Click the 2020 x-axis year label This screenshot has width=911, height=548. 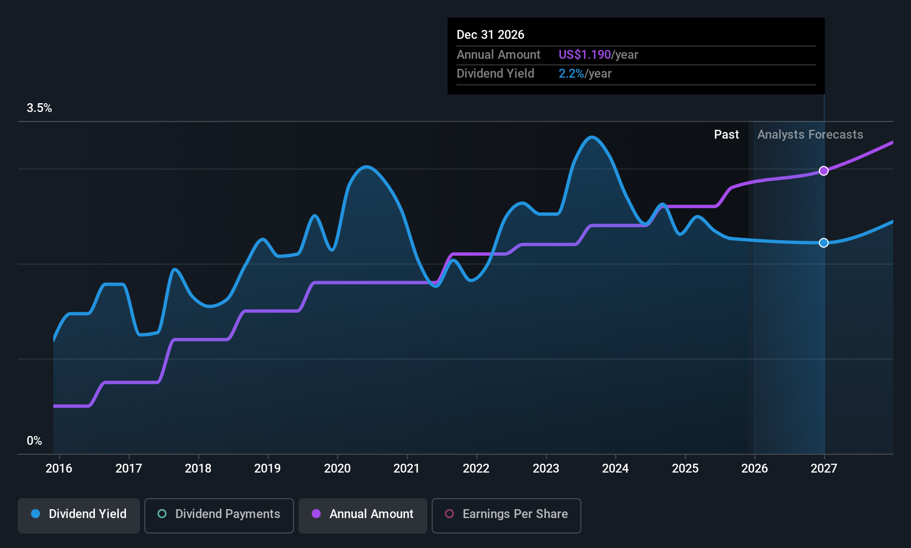(337, 469)
